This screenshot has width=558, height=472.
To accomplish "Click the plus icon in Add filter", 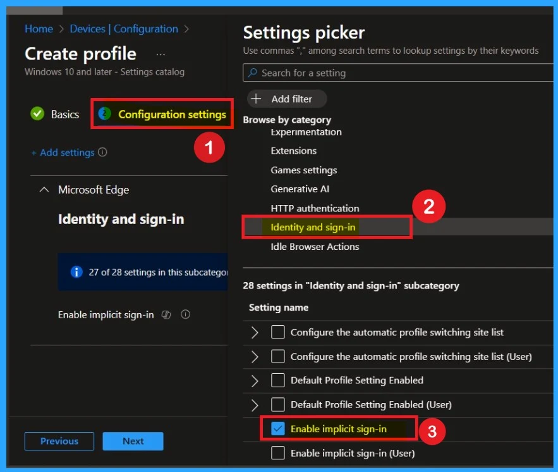I will [x=256, y=98].
